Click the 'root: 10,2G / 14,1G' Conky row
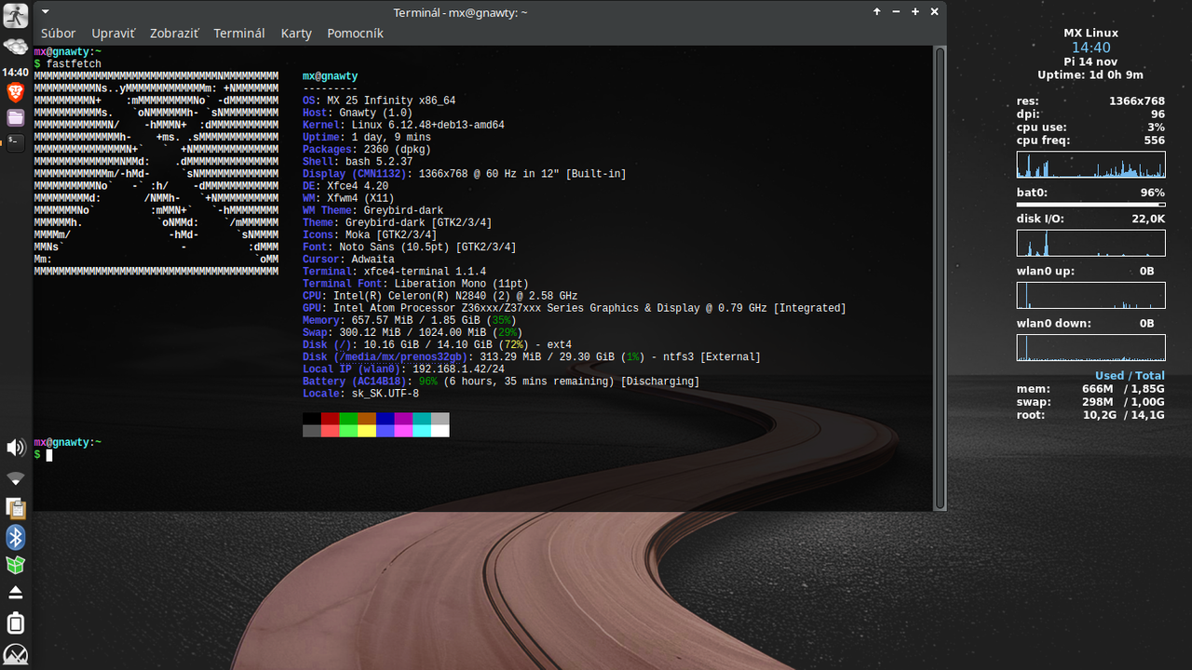Screen dimensions: 1192x670 tap(1090, 415)
